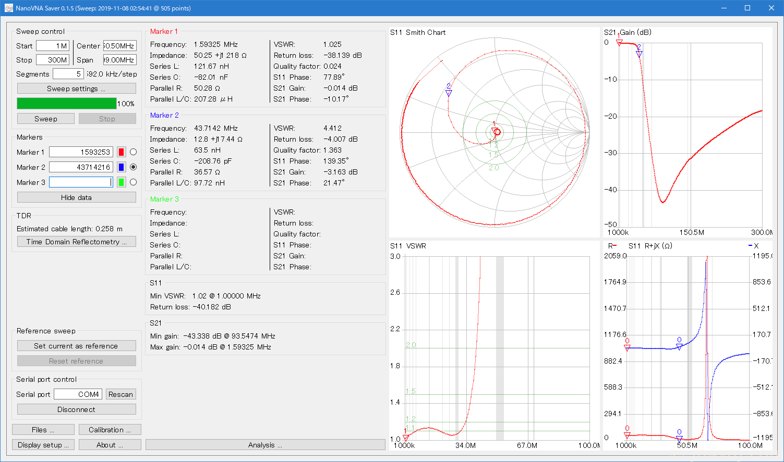
Task: Maximize the NanoVNA Saver window
Action: pyautogui.click(x=747, y=8)
